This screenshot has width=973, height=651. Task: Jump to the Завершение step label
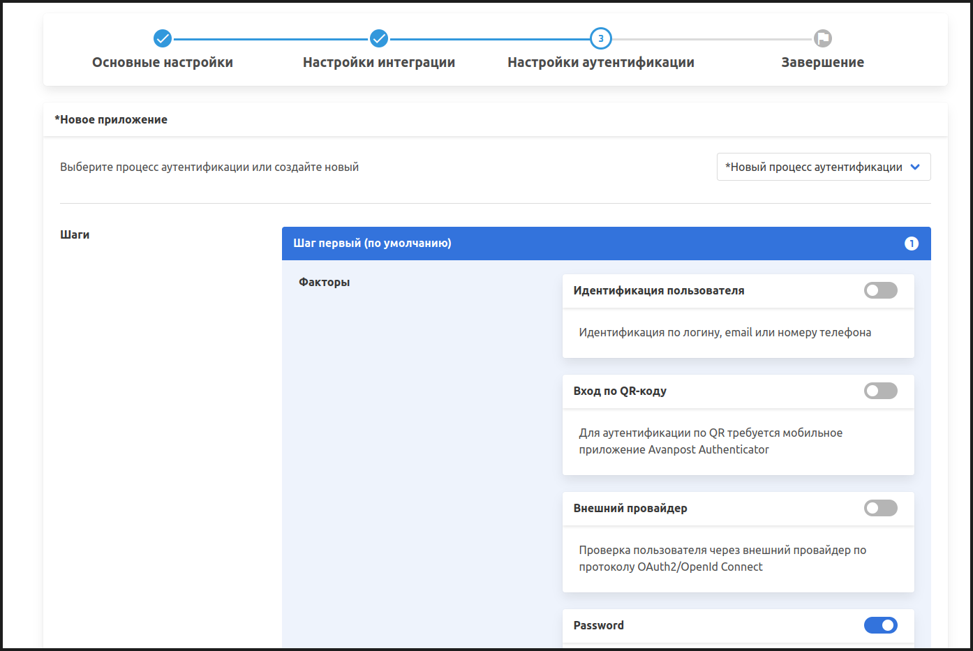822,62
